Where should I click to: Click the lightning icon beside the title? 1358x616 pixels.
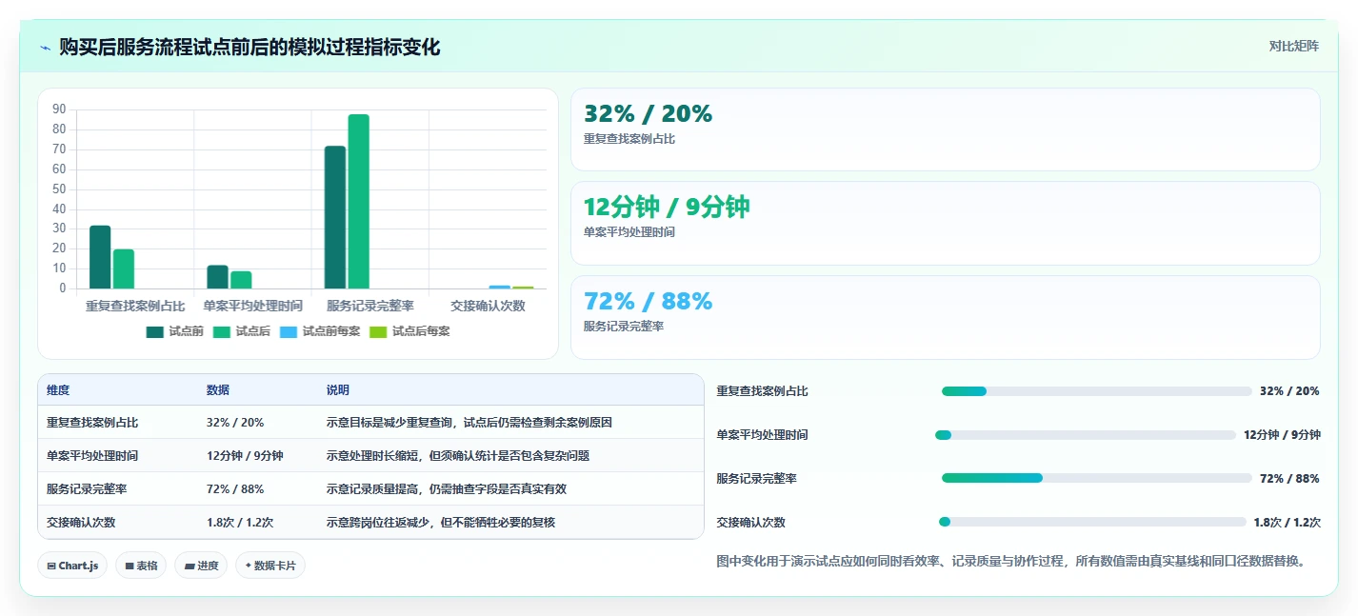tap(46, 48)
